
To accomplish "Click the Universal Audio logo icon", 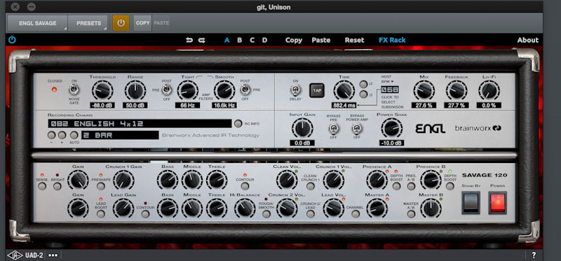I will (15, 255).
